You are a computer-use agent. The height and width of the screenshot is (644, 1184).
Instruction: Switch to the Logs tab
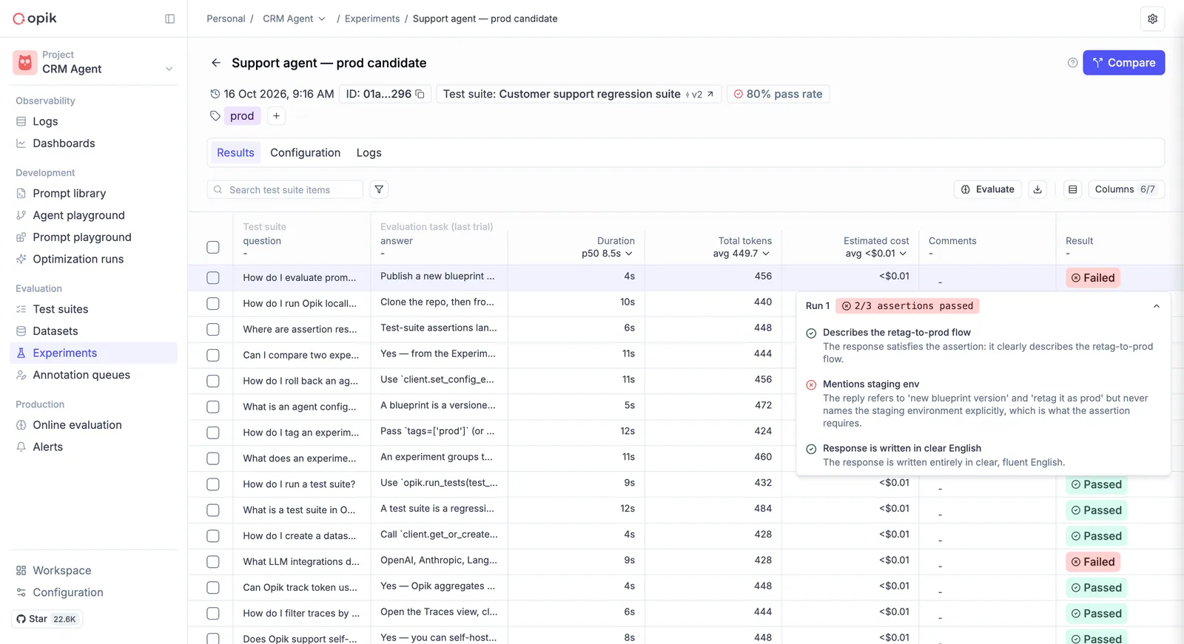point(369,152)
